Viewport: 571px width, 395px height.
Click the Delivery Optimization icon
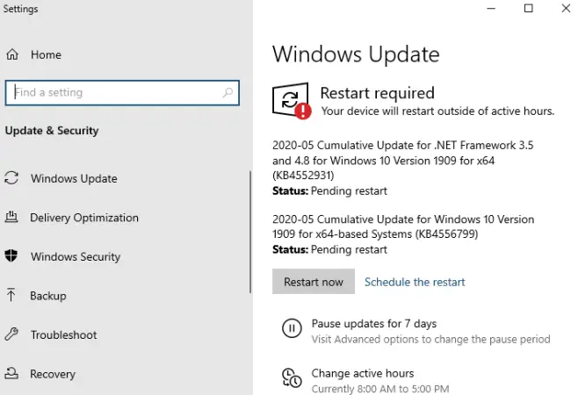click(x=11, y=217)
